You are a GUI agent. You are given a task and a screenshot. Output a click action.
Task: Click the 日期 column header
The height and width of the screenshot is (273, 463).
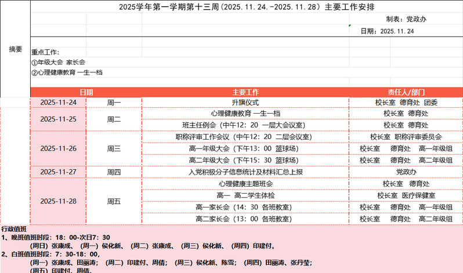[86, 92]
